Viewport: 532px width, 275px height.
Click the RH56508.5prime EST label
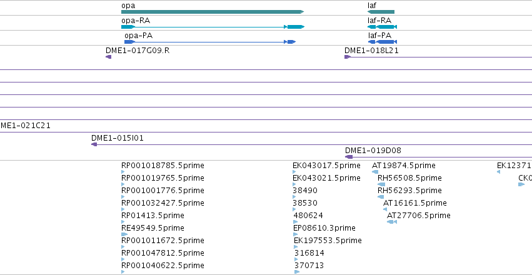click(x=410, y=178)
